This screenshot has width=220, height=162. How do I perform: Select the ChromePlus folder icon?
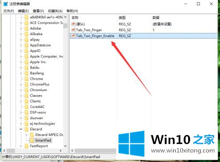pos(27,85)
